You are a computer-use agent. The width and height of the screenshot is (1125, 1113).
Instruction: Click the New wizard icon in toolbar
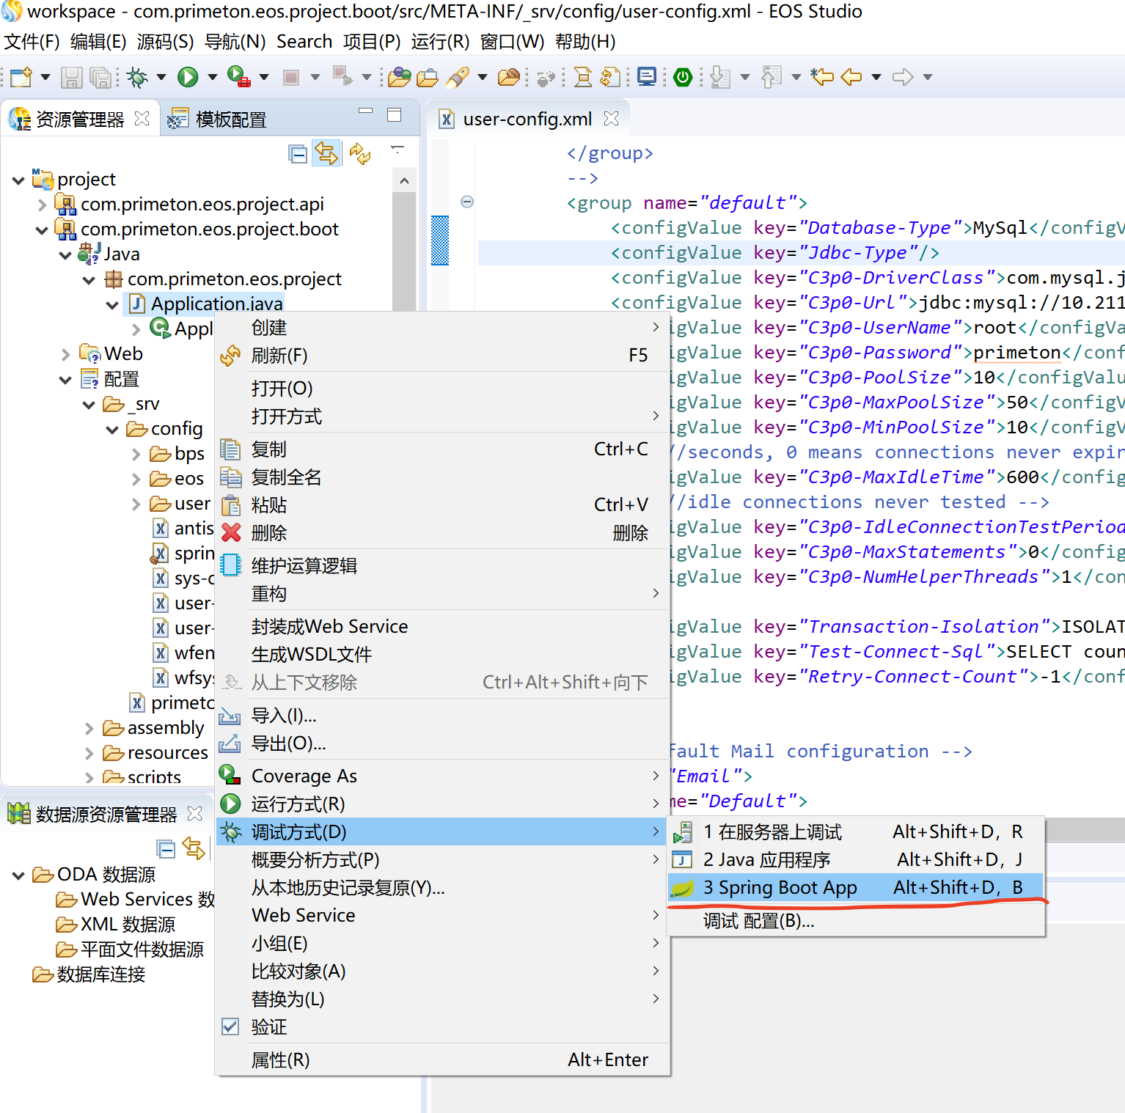click(21, 77)
